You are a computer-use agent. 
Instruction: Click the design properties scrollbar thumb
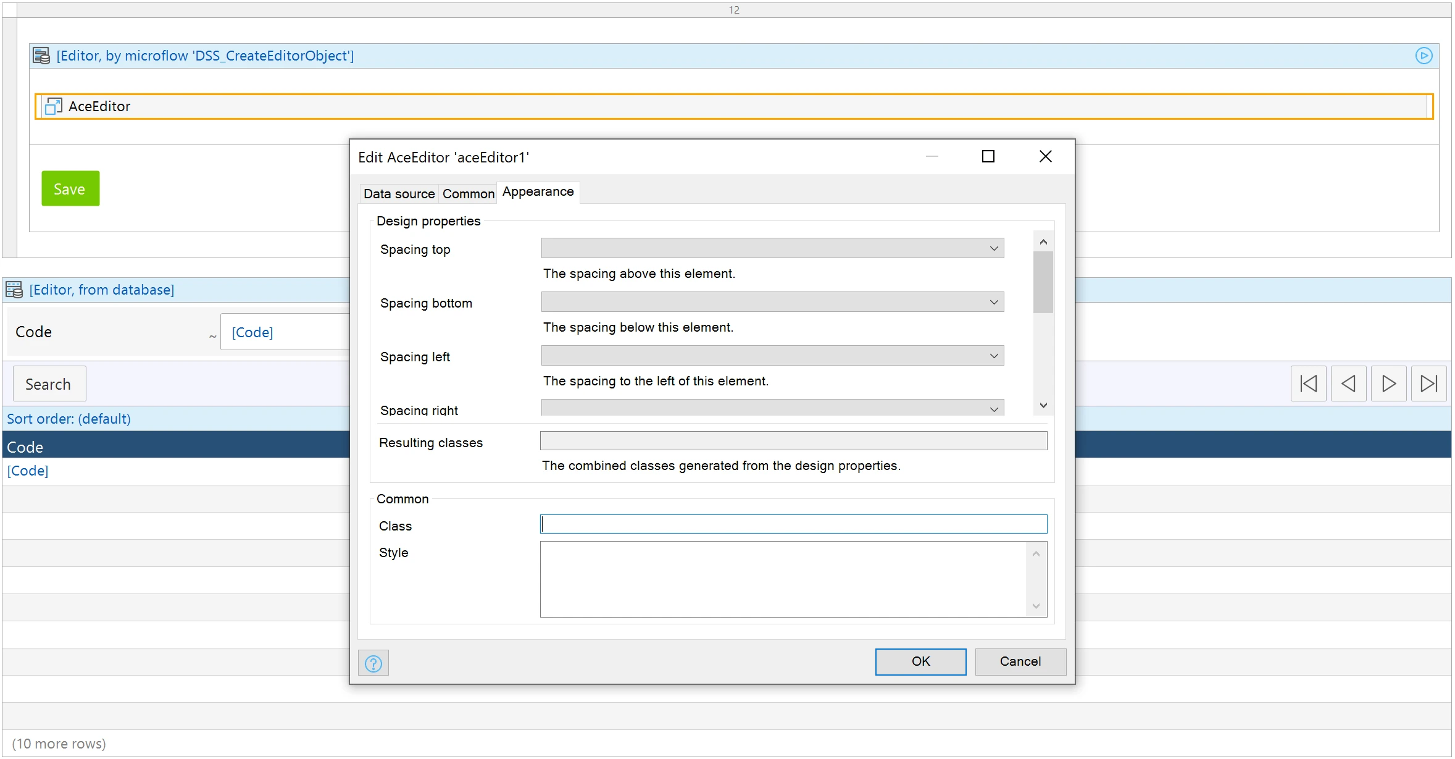click(x=1043, y=282)
